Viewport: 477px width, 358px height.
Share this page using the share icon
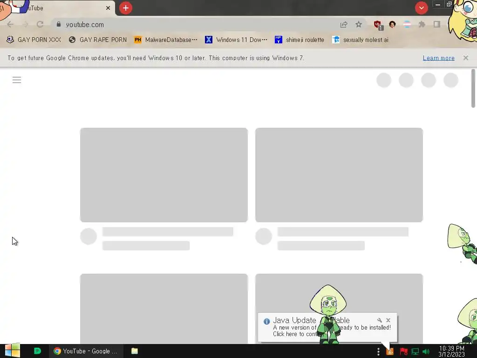tap(344, 24)
